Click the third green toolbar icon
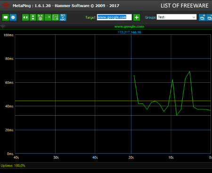 (x=41, y=17)
